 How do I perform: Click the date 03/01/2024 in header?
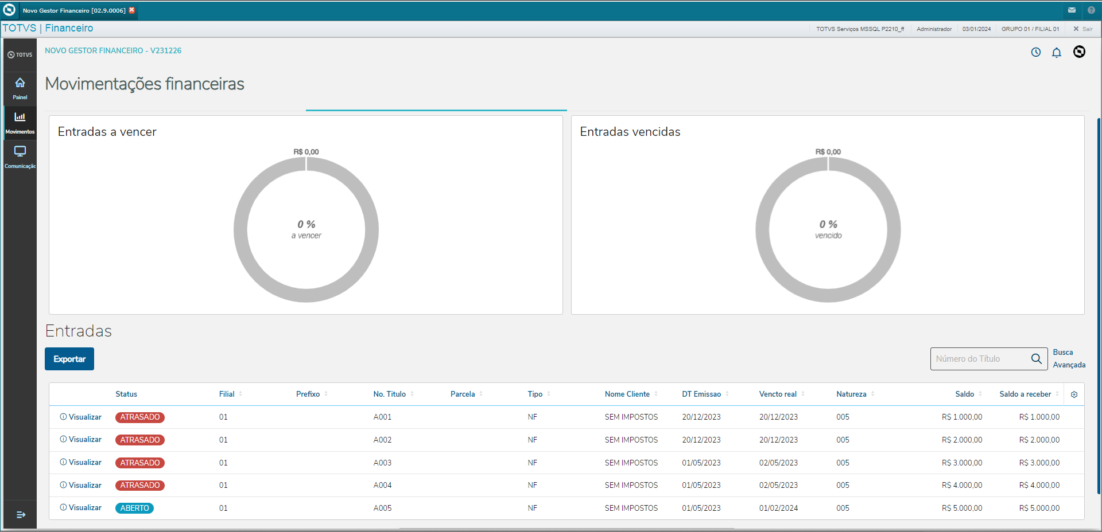pos(977,29)
